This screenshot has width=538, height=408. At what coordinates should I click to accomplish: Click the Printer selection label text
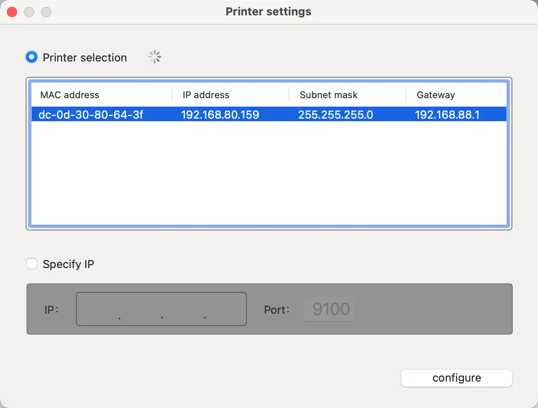point(85,57)
